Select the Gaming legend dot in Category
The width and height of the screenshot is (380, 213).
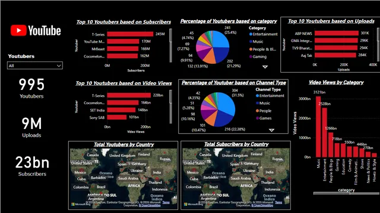pos(251,57)
